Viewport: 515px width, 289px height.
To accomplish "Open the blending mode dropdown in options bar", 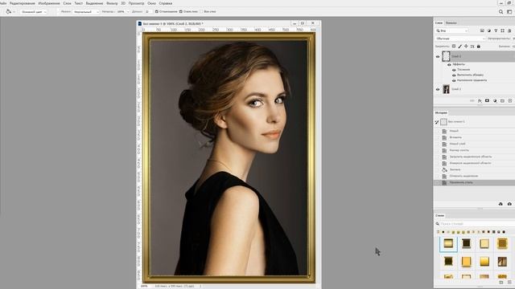I will click(86, 12).
